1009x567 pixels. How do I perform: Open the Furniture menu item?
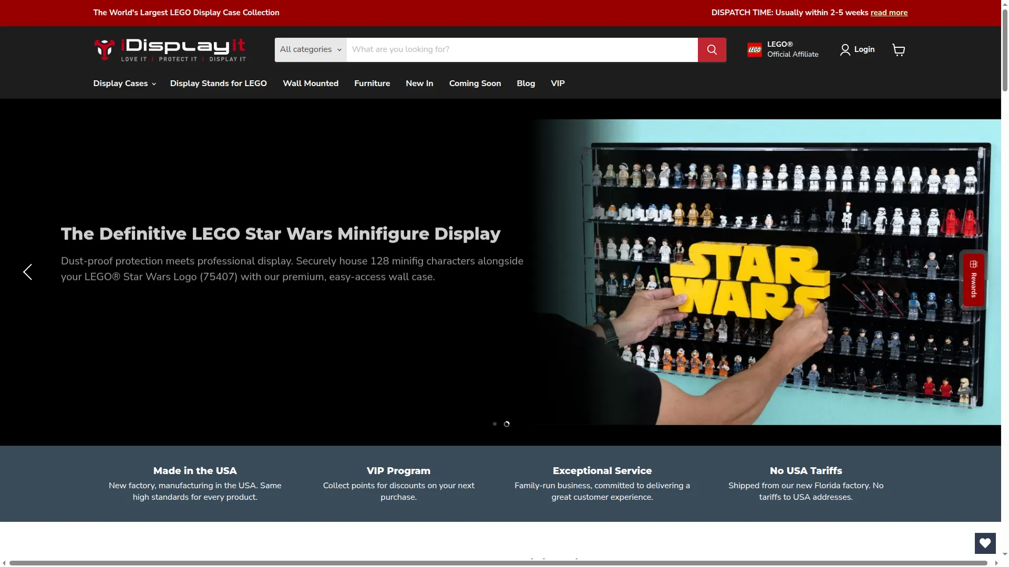372,83
